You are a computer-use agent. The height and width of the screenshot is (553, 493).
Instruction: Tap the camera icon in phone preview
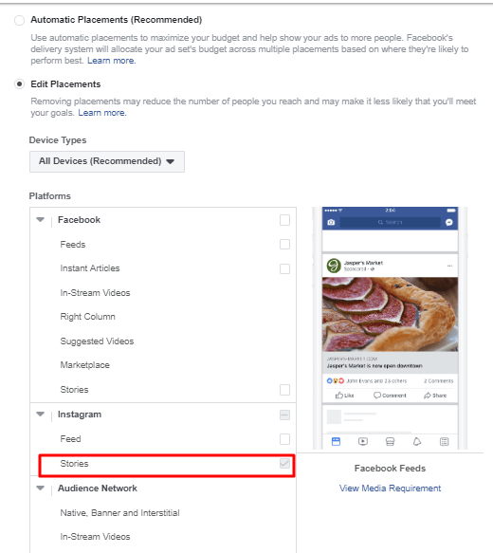(331, 222)
